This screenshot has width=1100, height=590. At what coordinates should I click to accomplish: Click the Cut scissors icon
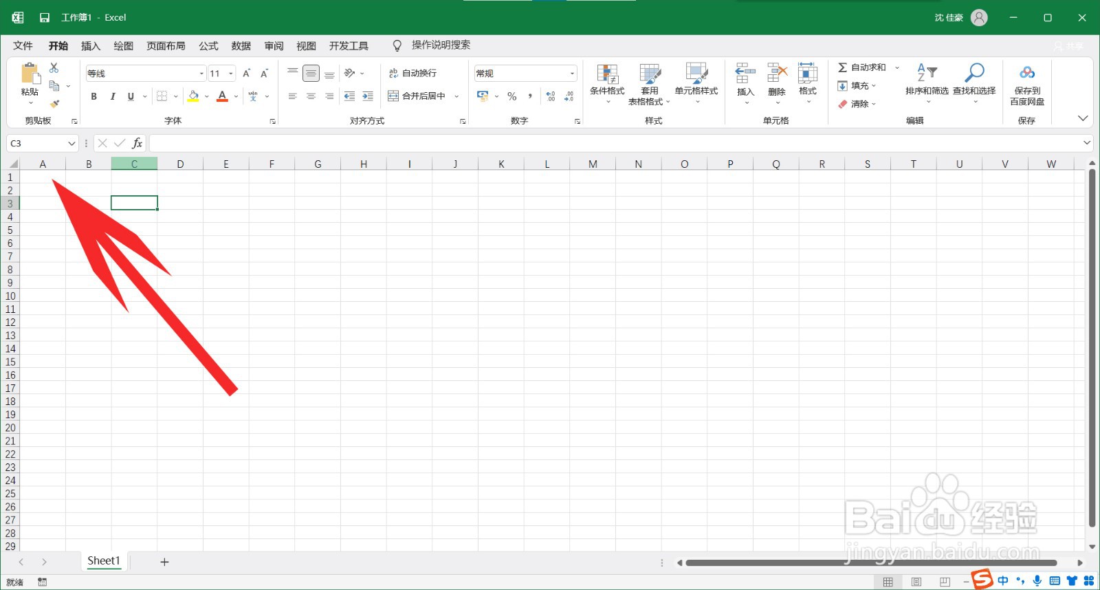point(54,67)
